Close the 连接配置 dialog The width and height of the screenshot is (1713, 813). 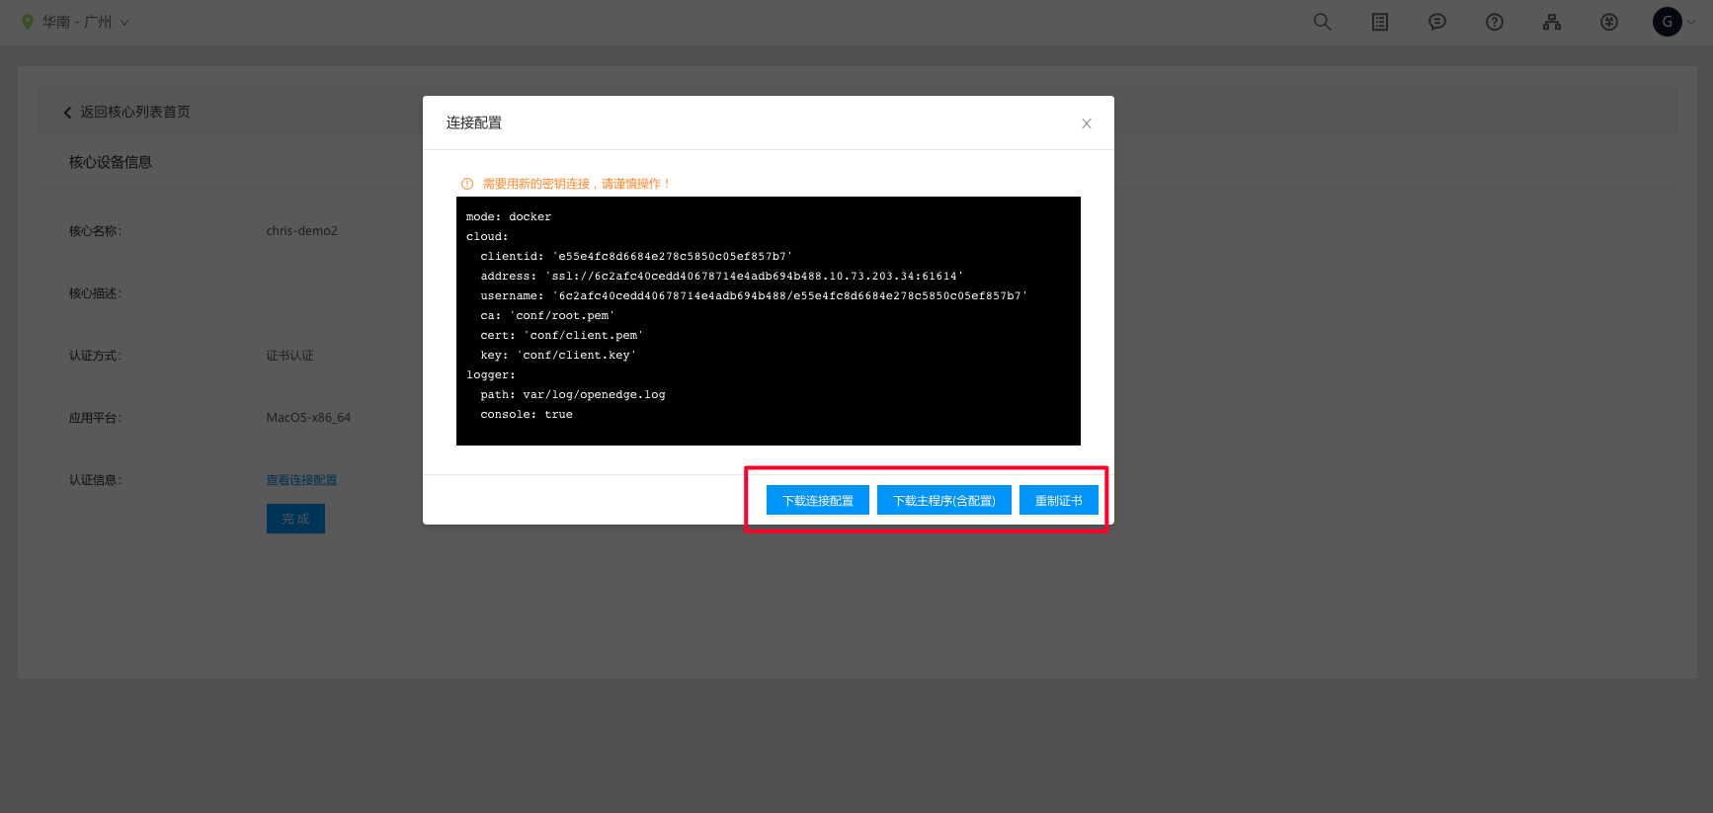point(1087,123)
